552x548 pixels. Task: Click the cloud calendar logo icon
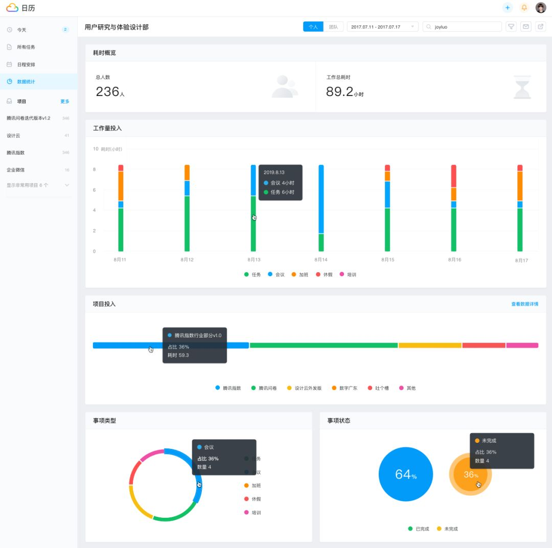12,8
